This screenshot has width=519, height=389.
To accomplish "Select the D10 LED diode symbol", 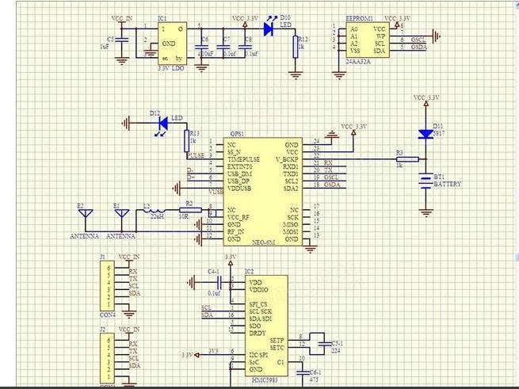I will click(x=267, y=28).
